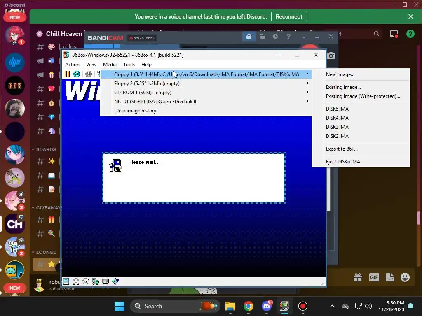Dismiss the voice channel reconnect banner

[411, 16]
